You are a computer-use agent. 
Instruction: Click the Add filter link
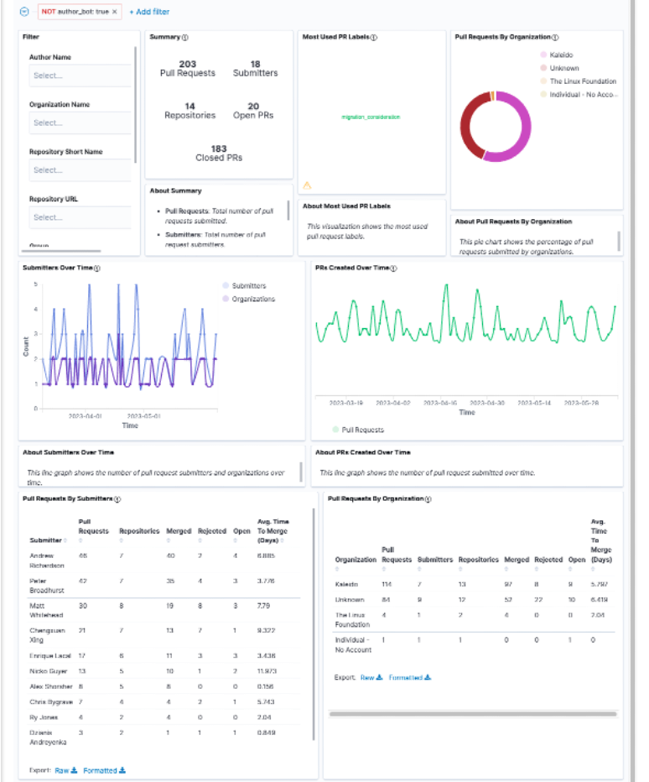[149, 12]
